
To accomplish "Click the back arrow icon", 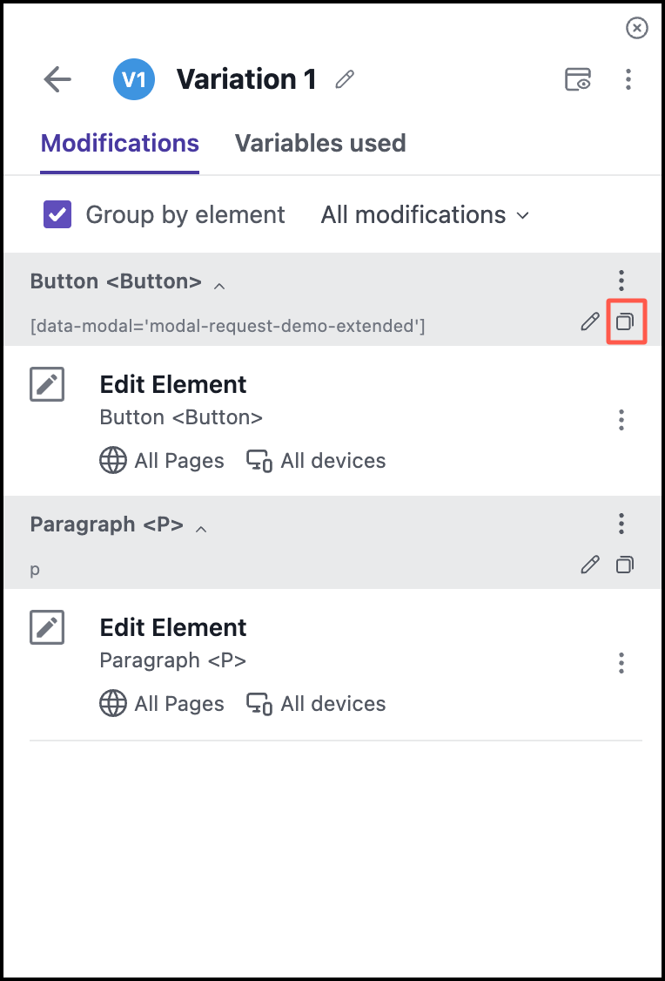I will (x=57, y=80).
